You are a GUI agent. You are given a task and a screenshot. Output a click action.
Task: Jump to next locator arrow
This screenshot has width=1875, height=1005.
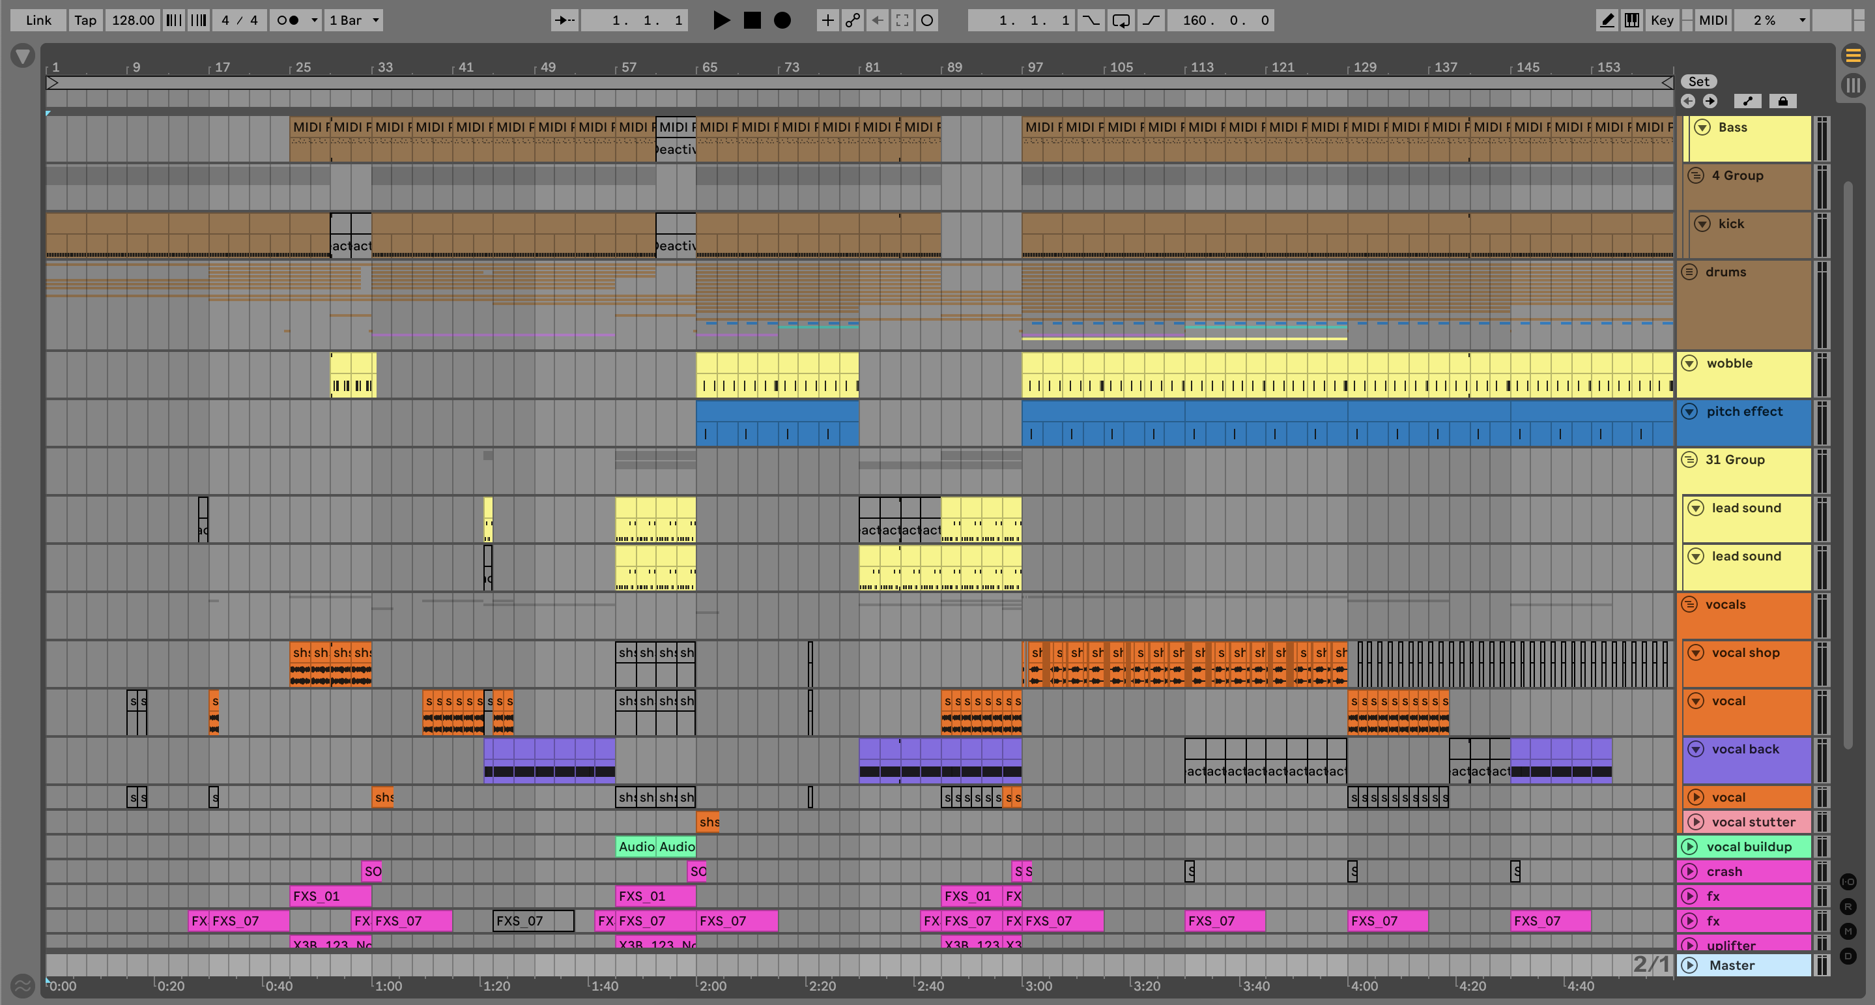click(1710, 101)
